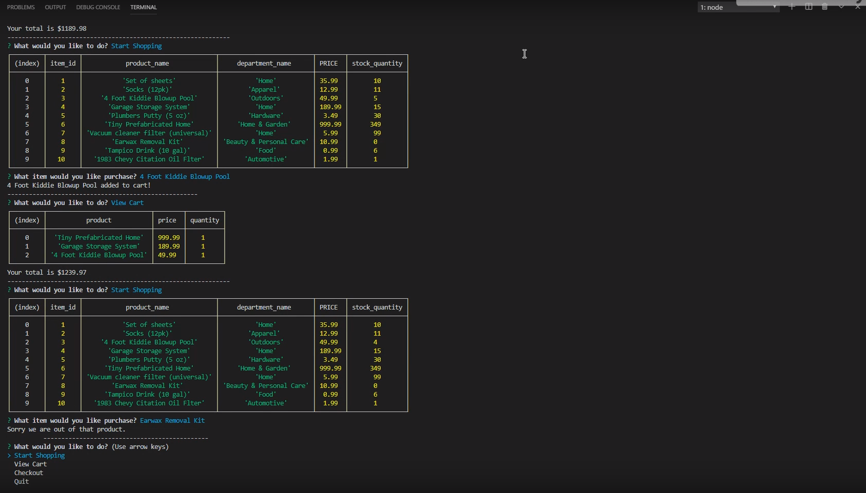Close the terminal panel
866x493 pixels.
coord(858,7)
